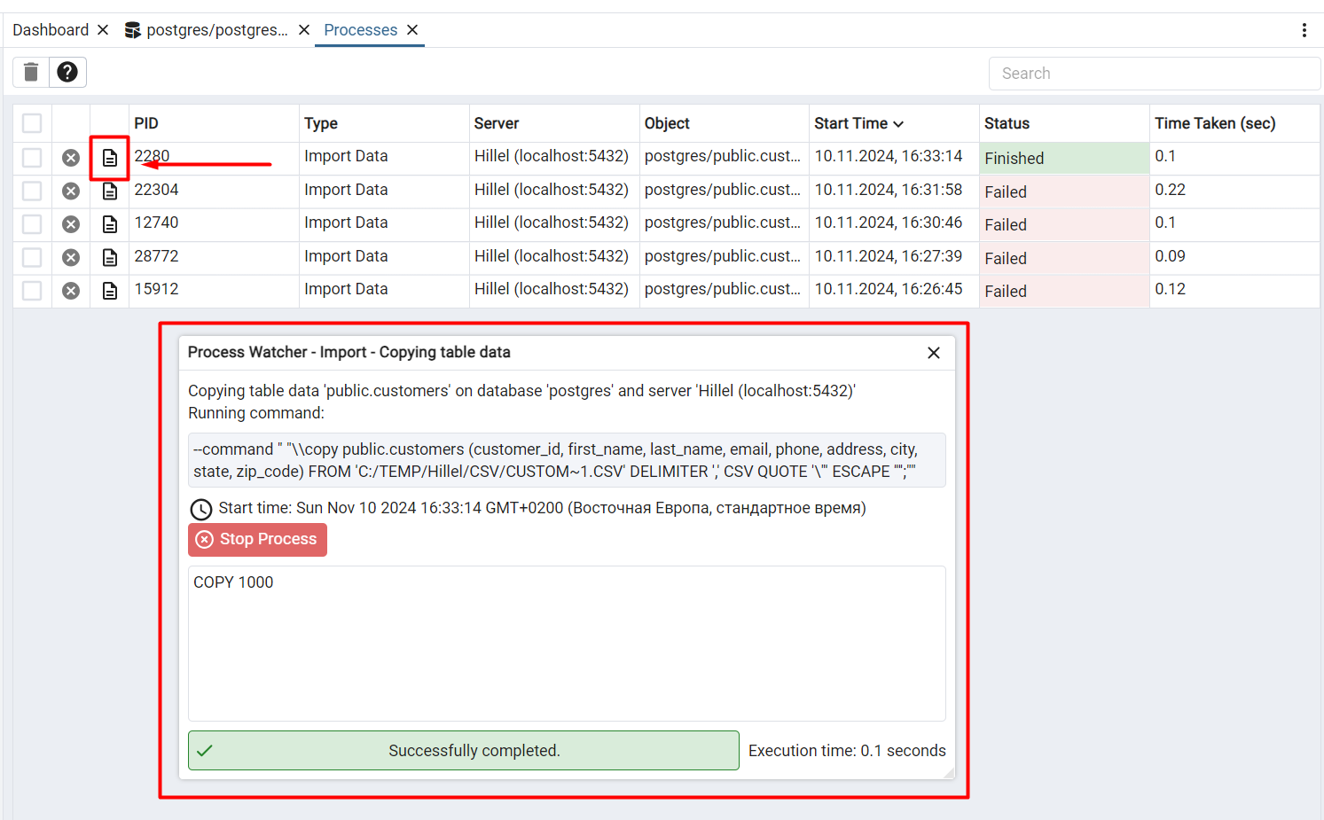Click the Finished status cell
Viewport: 1324px width, 820px height.
1014,158
